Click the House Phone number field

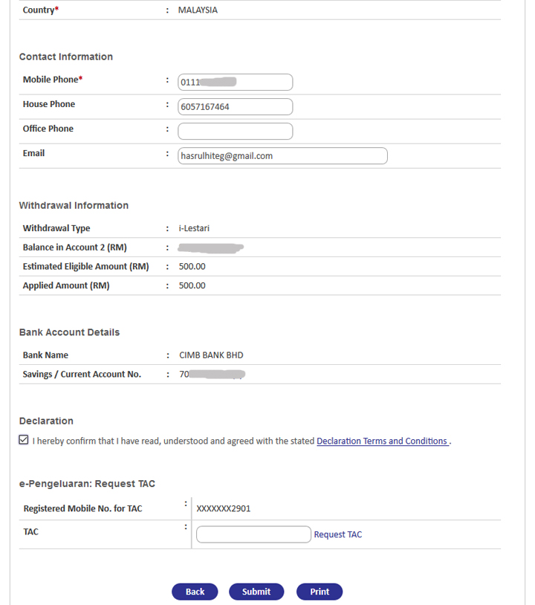(x=235, y=106)
